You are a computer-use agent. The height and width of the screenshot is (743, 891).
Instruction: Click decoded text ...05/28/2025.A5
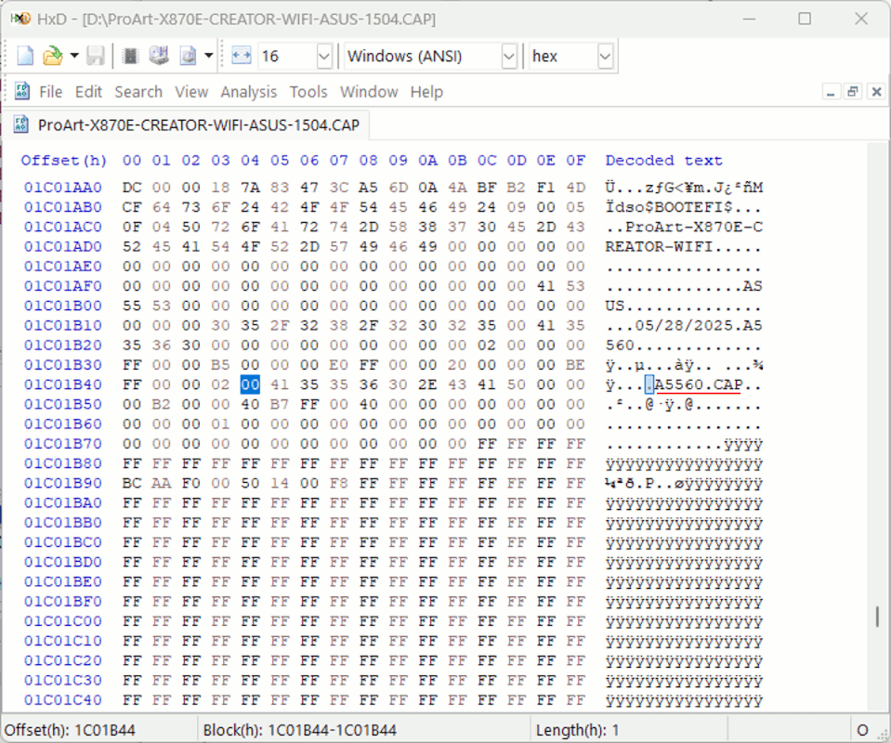click(684, 325)
